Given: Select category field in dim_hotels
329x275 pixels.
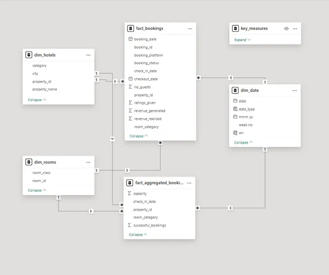Looking at the screenshot, I should tap(39, 65).
